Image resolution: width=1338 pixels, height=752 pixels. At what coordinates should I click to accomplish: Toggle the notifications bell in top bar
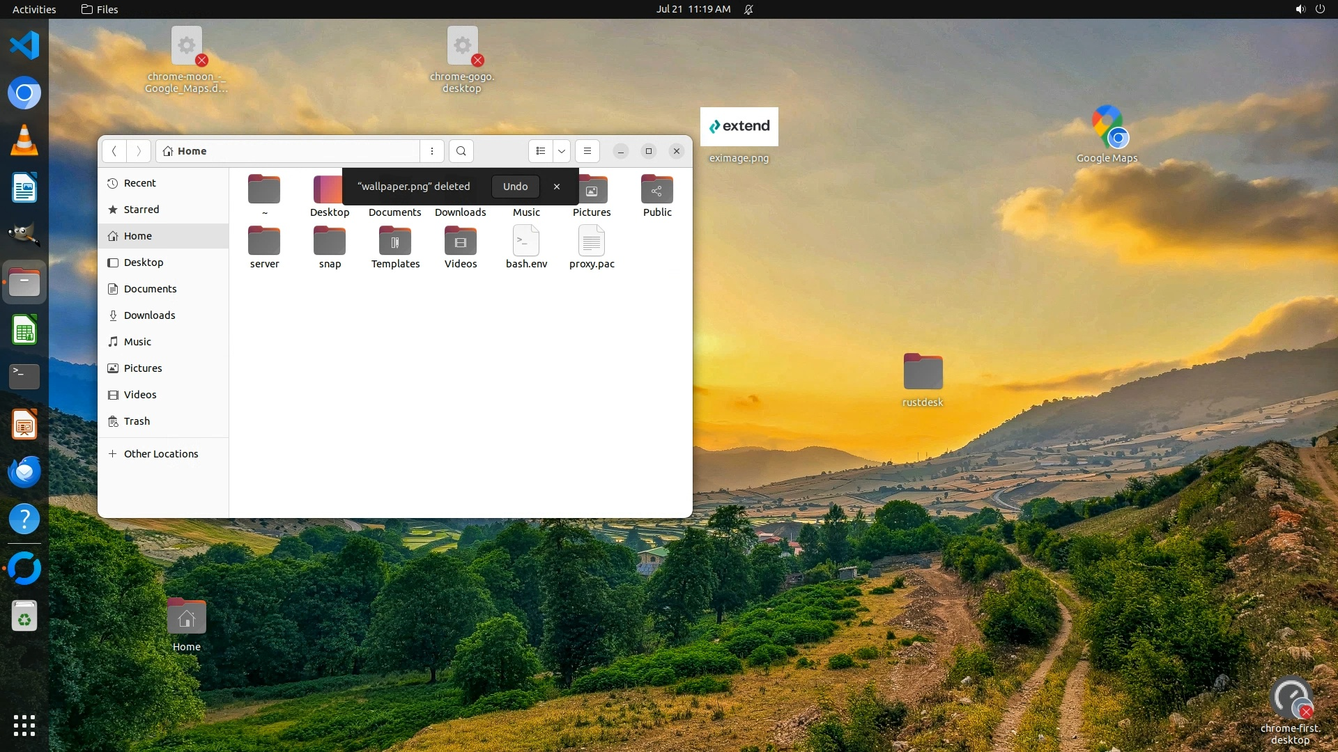748,9
